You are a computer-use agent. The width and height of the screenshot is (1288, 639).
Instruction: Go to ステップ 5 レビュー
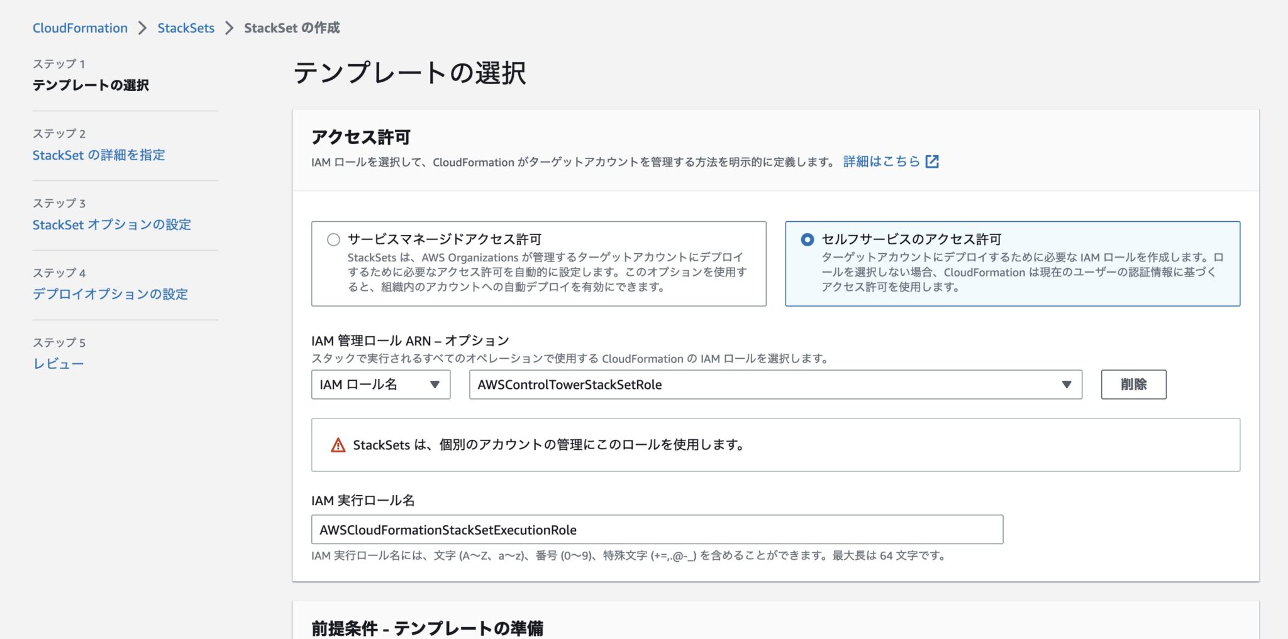point(60,363)
